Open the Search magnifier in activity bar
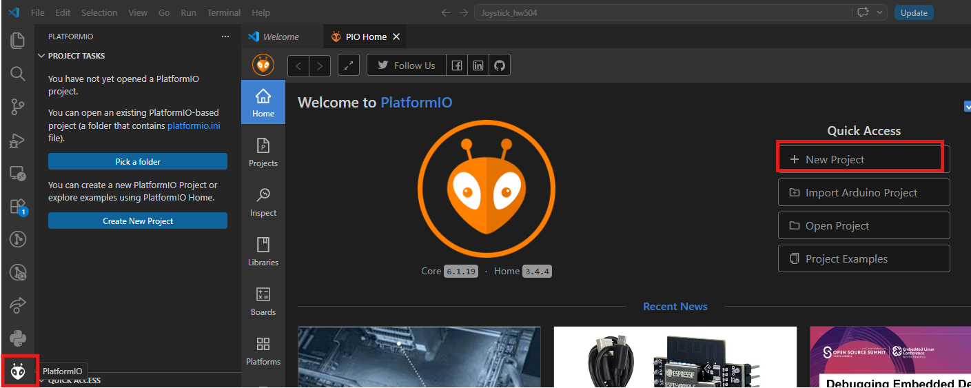Image resolution: width=971 pixels, height=388 pixels. [x=18, y=73]
